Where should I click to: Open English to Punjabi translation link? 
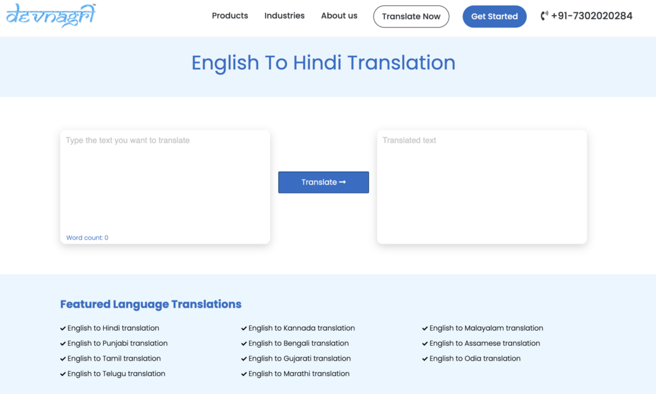pyautogui.click(x=117, y=343)
